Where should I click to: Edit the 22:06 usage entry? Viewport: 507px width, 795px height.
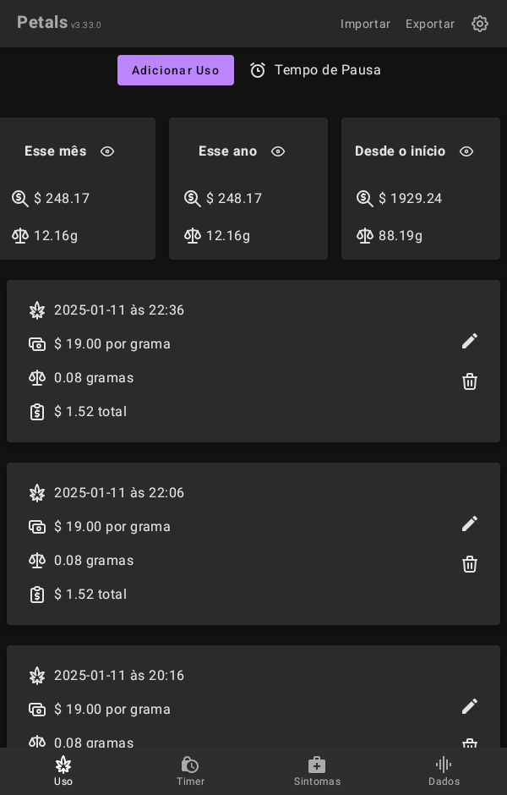[470, 524]
